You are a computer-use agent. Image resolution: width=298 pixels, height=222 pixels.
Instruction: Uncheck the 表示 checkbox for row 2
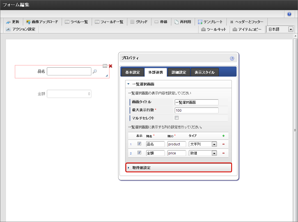pos(139,153)
